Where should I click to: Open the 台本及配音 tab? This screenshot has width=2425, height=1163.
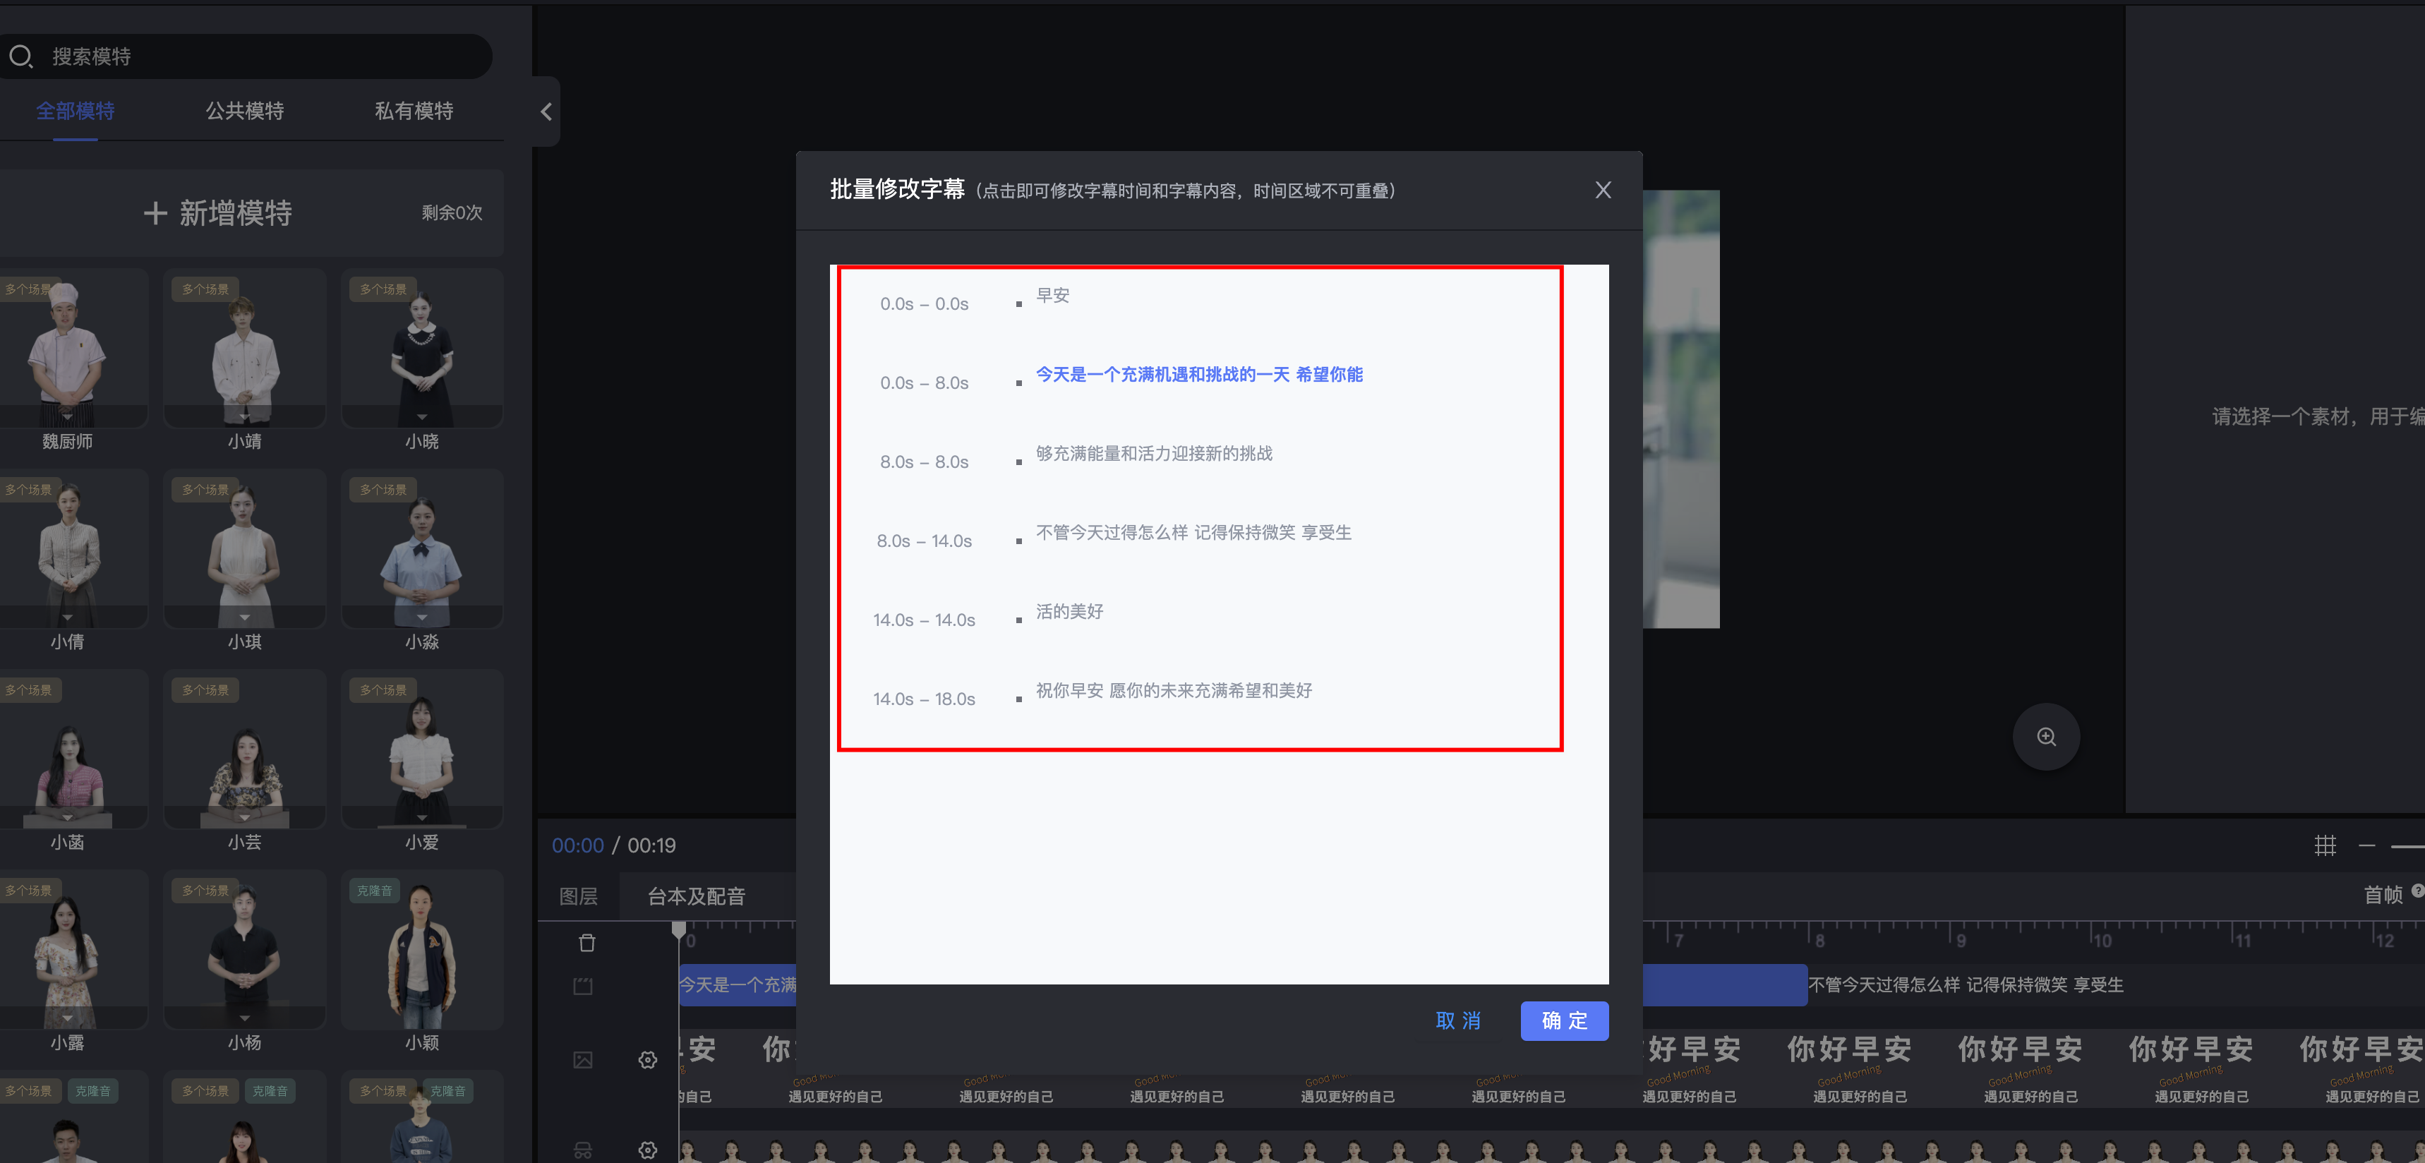pos(697,896)
